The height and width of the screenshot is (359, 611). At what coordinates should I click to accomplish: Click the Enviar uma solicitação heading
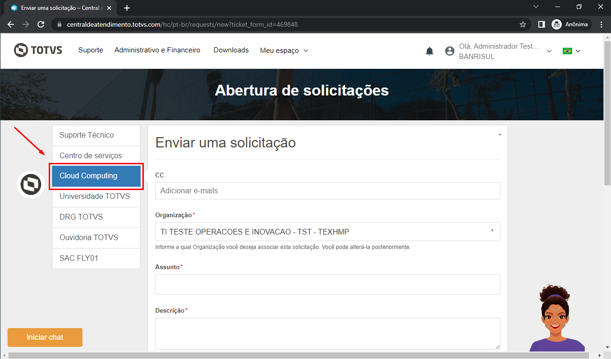pos(225,142)
